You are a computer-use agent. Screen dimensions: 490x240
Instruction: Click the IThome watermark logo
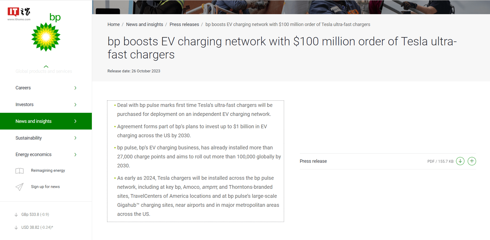click(x=19, y=14)
